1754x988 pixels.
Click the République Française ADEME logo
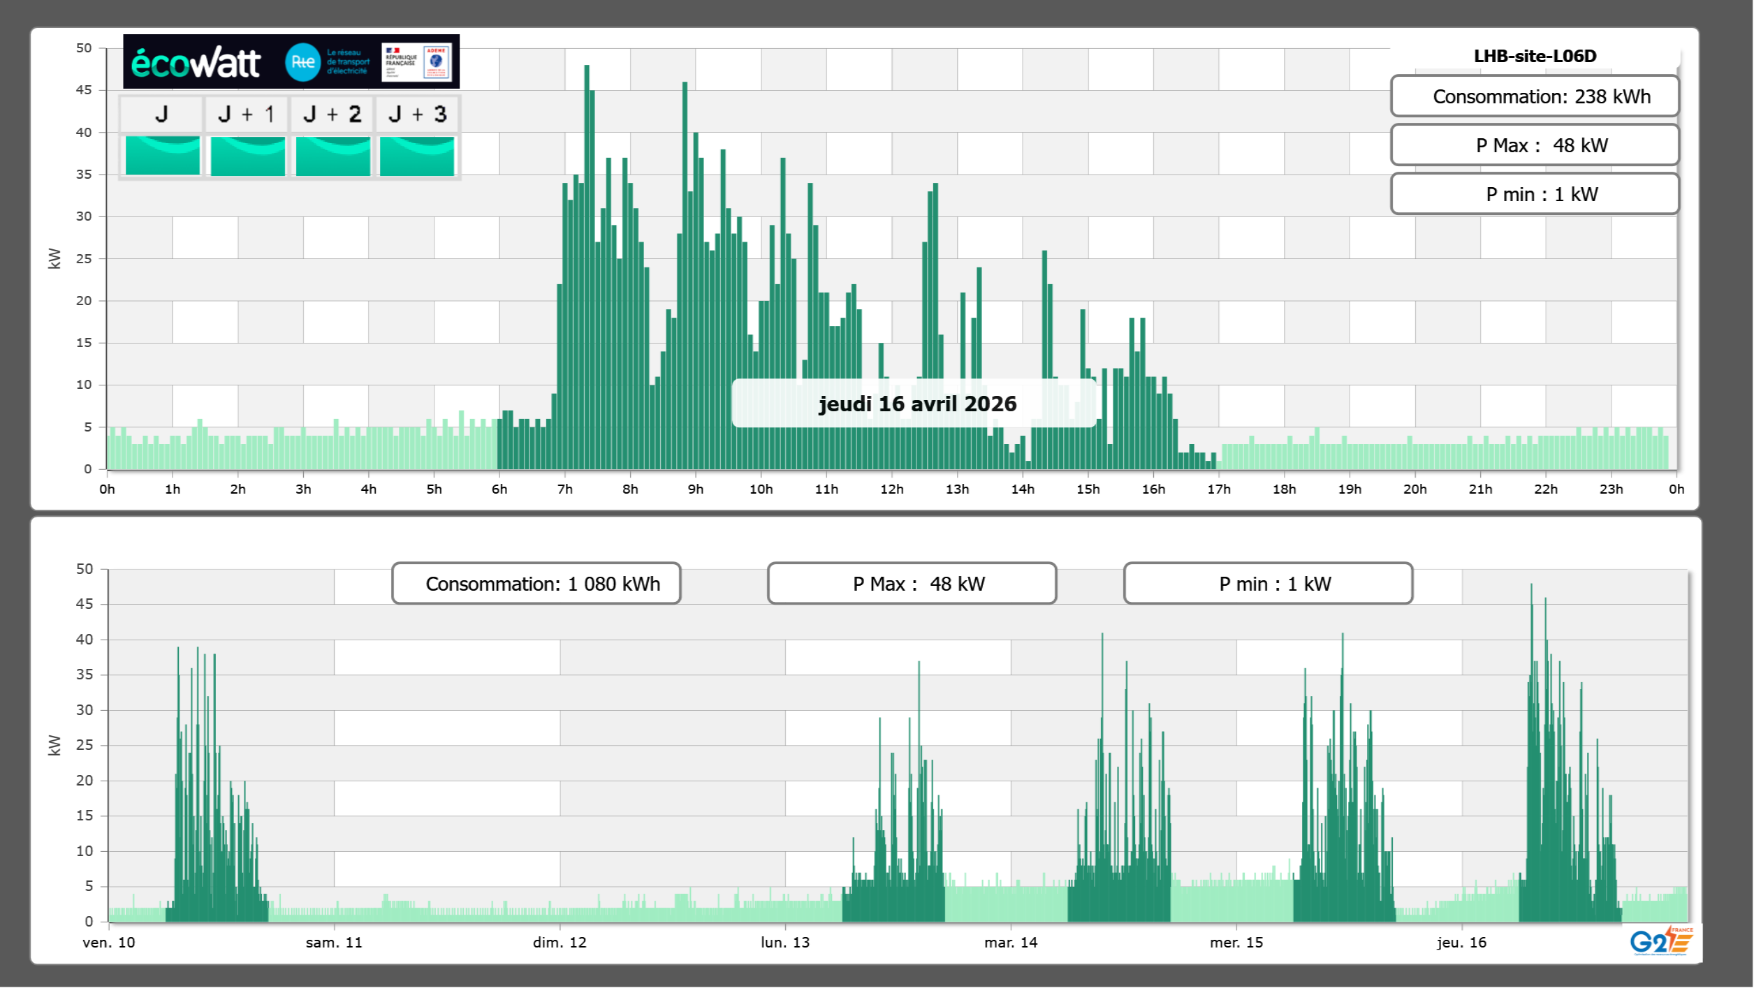coord(417,62)
